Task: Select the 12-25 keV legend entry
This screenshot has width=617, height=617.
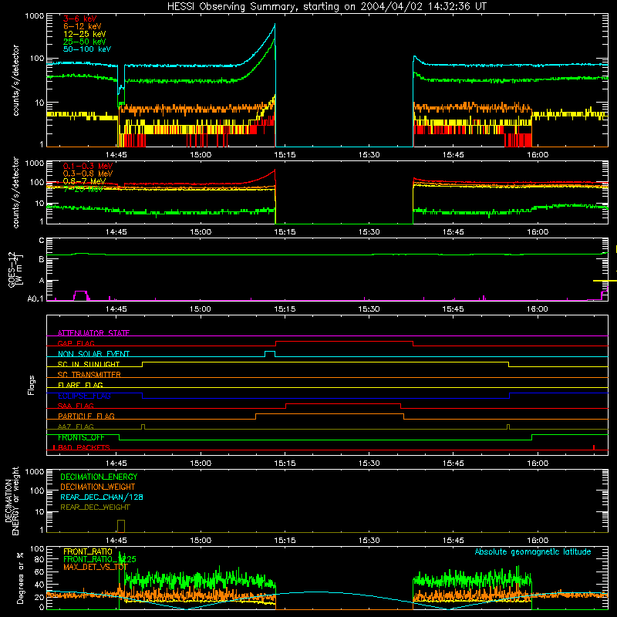Action: click(x=84, y=34)
